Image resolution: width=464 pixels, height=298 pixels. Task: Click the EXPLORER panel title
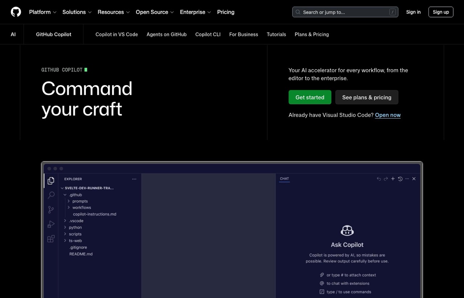[73, 179]
